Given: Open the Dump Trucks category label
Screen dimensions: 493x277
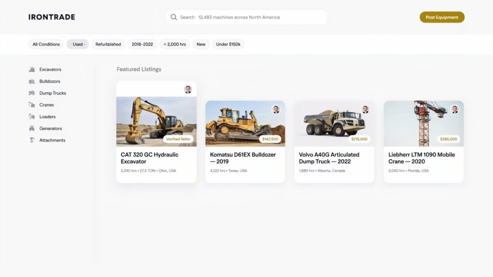Looking at the screenshot, I should tap(52, 93).
